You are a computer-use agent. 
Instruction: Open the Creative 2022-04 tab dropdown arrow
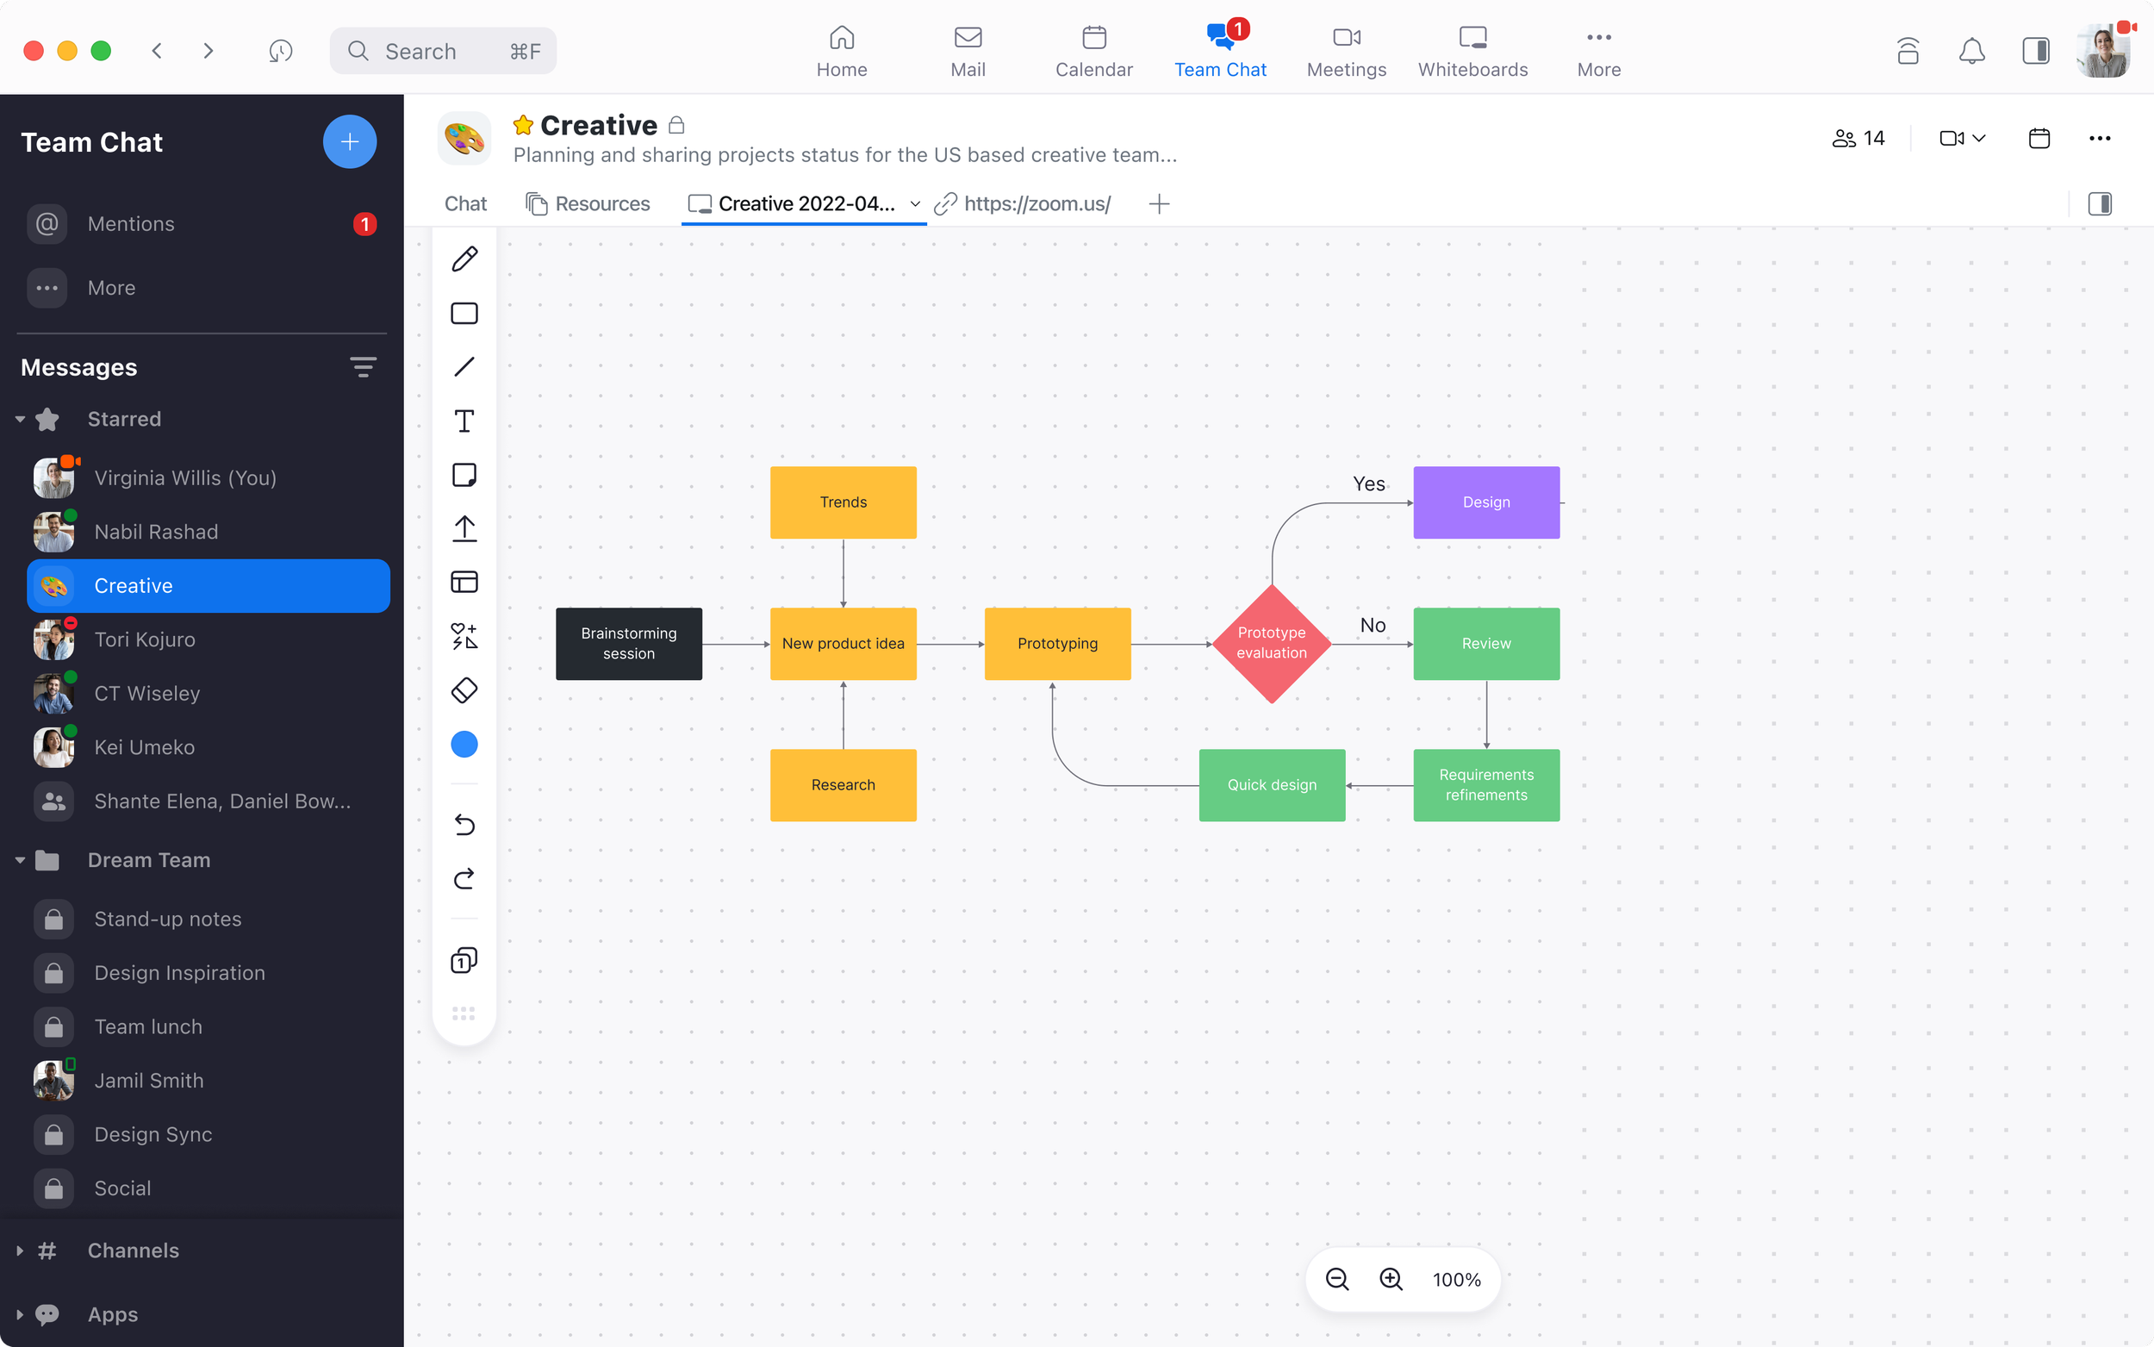(914, 204)
